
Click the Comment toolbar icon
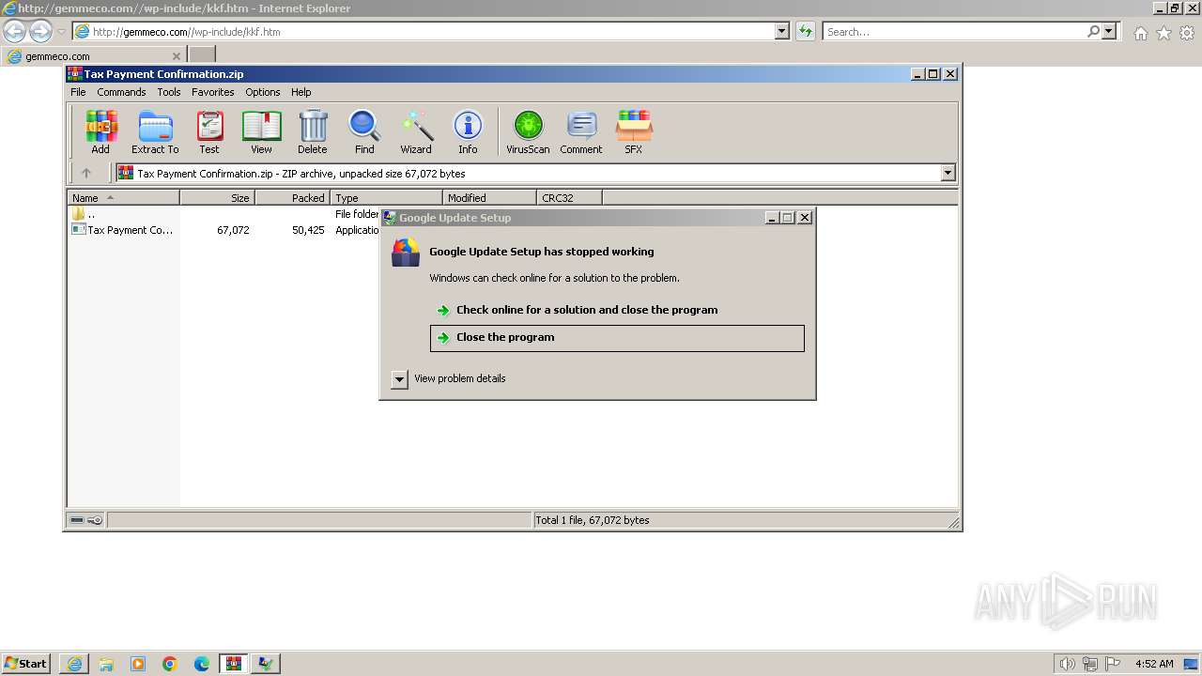(581, 132)
